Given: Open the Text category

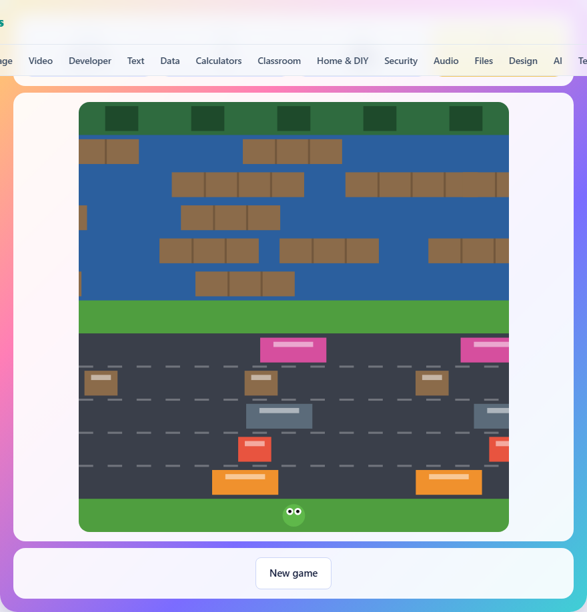Looking at the screenshot, I should [x=135, y=61].
